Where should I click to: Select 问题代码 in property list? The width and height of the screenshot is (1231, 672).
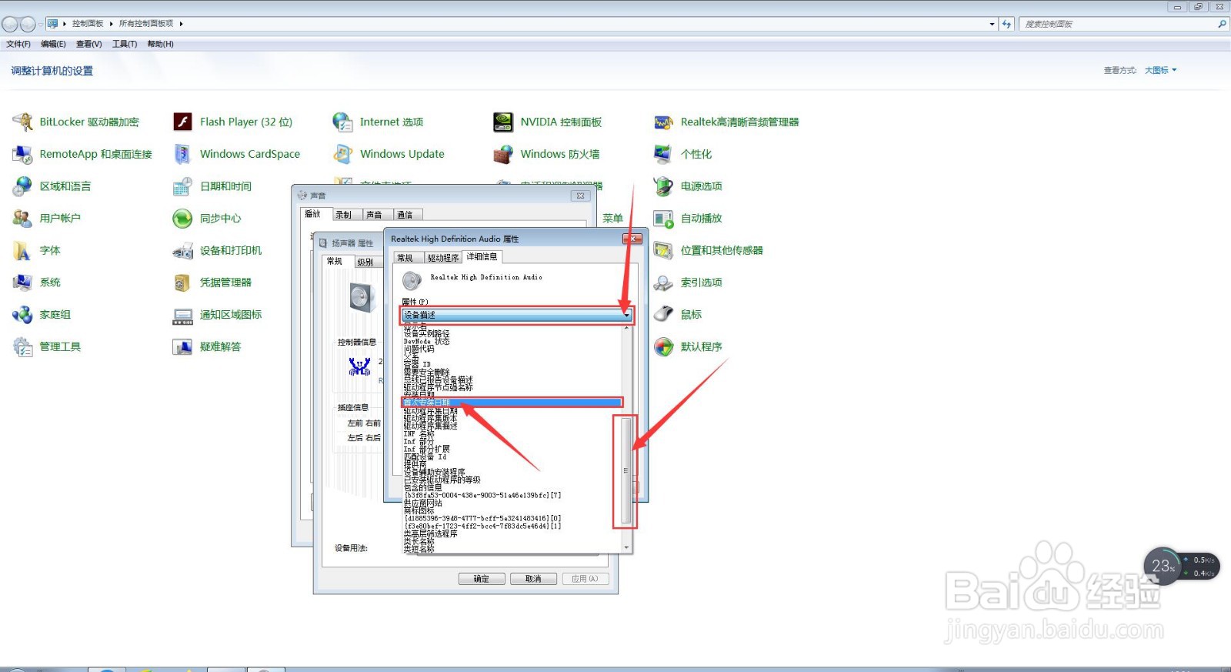[x=419, y=349]
